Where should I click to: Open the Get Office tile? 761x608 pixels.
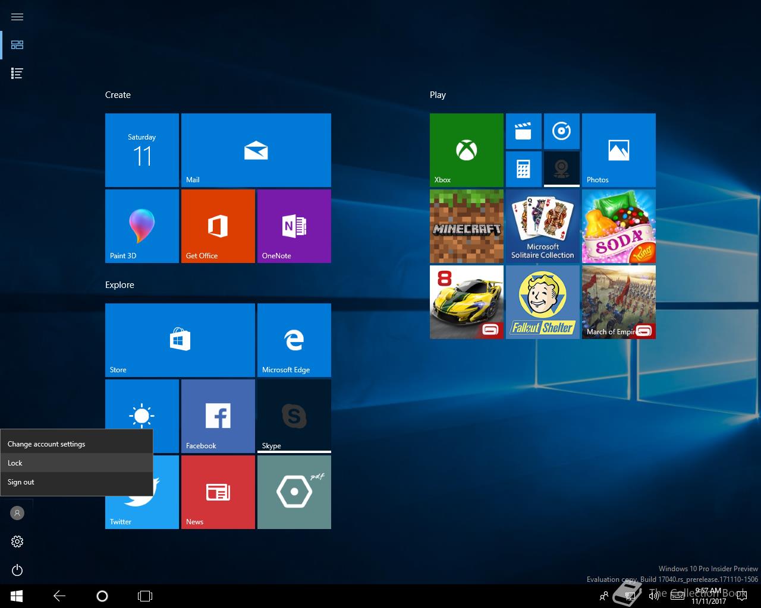coord(218,226)
